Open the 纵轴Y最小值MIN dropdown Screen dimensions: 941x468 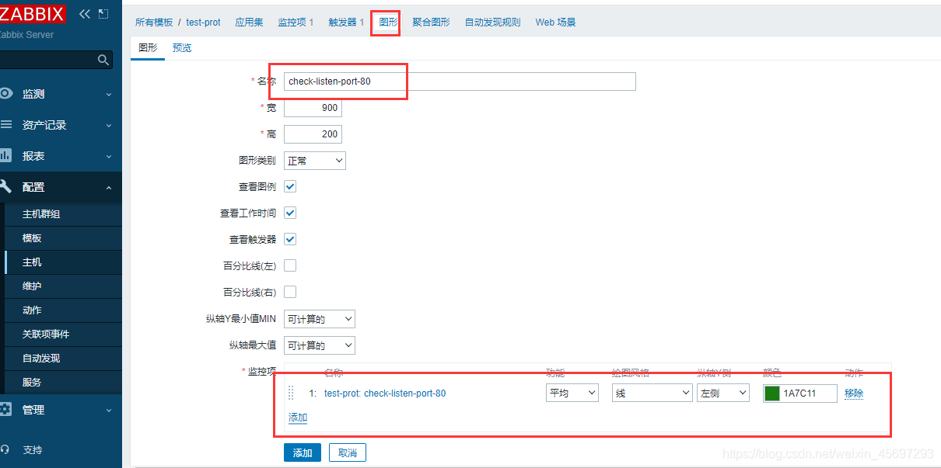click(x=320, y=319)
